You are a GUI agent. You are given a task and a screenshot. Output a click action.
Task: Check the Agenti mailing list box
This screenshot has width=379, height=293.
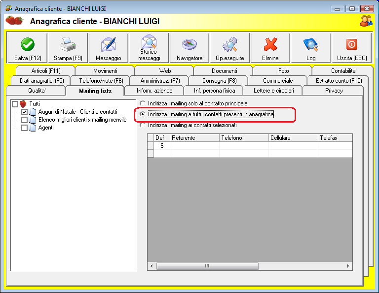[x=24, y=128]
